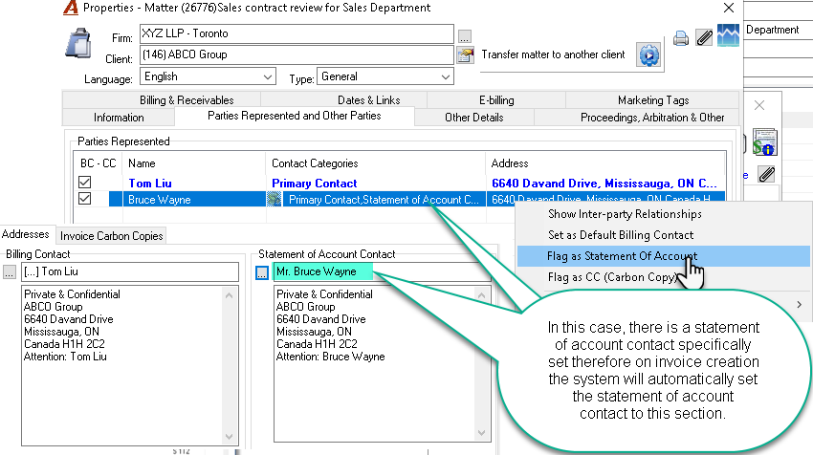Viewport: 813px width, 455px height.
Task: Click the Client field (146) ABCO Group
Action: (x=297, y=54)
